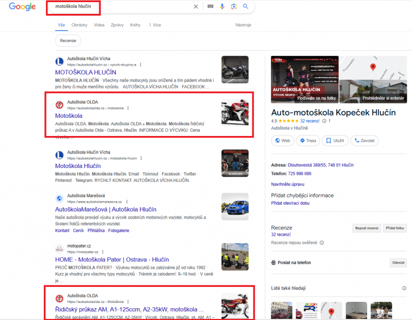The width and height of the screenshot is (412, 320).
Task: Click the Zavolat call button
Action: pos(365,141)
